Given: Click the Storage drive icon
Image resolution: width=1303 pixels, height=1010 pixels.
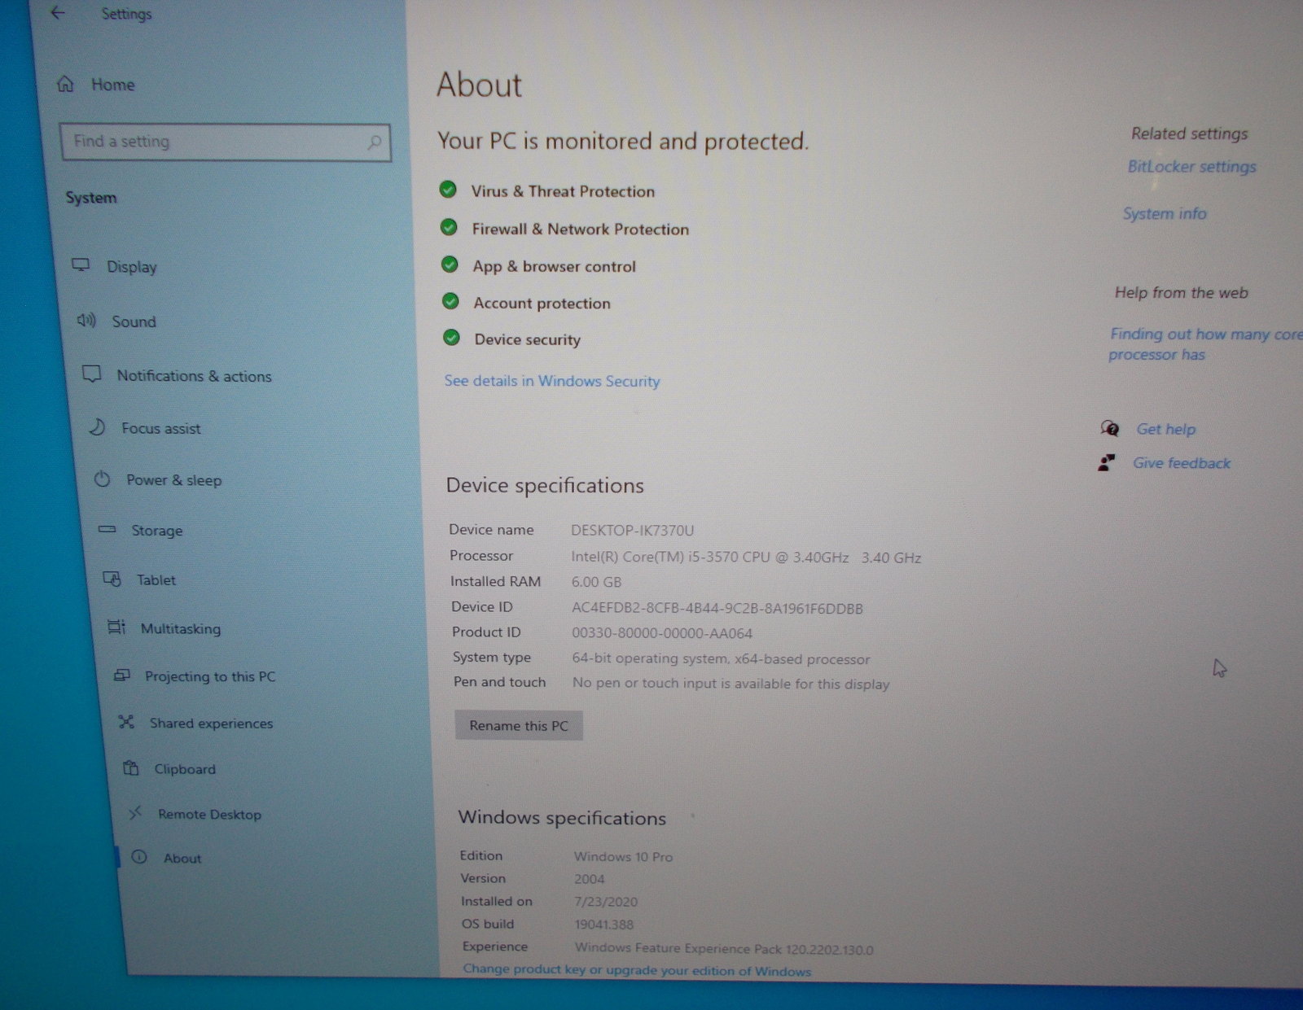Looking at the screenshot, I should (x=107, y=529).
